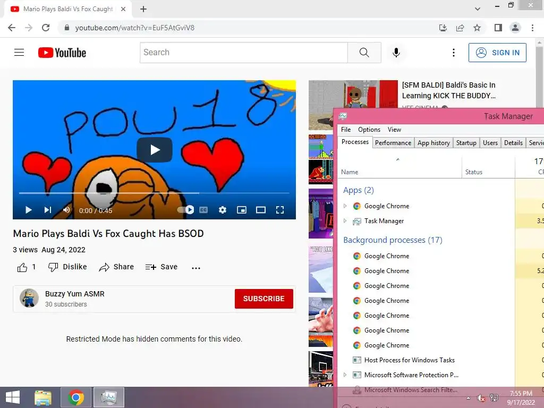Mute the video volume
This screenshot has width=544, height=408.
(66, 210)
